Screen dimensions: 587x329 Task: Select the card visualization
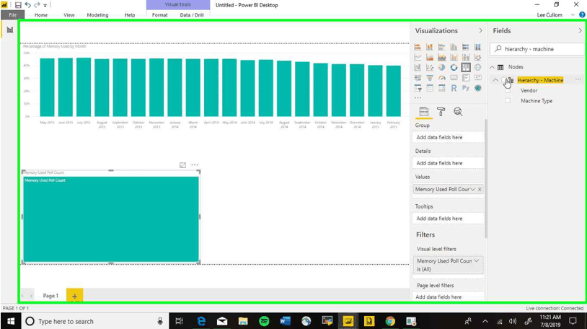[x=454, y=78]
